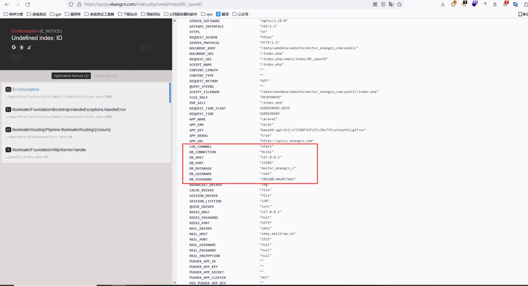Image resolution: width=528 pixels, height=286 pixels.
Task: Click the PUSHER_APP_CLUSTER "mt1" value
Action: 265,277
